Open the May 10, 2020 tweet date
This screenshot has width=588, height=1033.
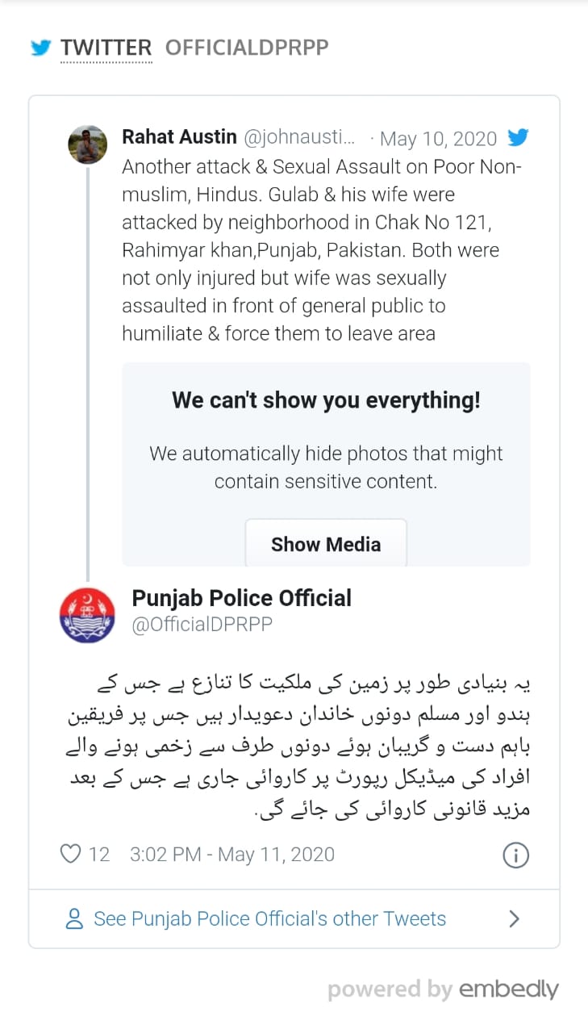tap(438, 139)
